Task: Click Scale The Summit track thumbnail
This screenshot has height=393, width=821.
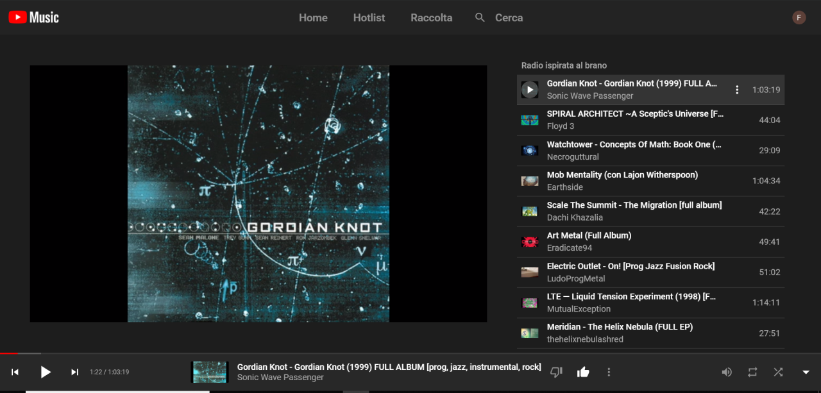Action: [x=530, y=212]
